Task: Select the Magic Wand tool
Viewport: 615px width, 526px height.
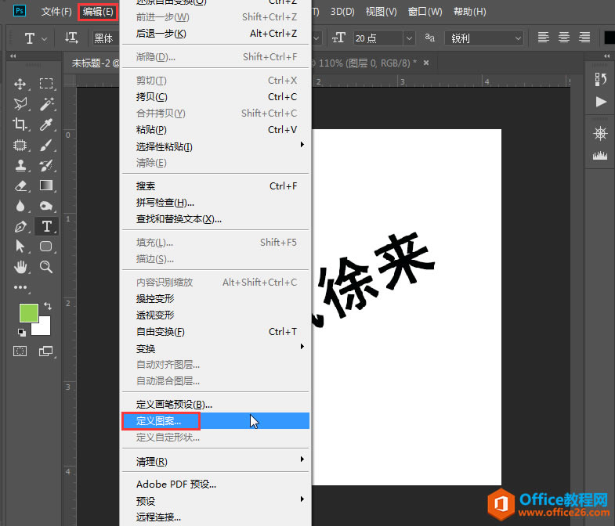Action: pos(46,104)
